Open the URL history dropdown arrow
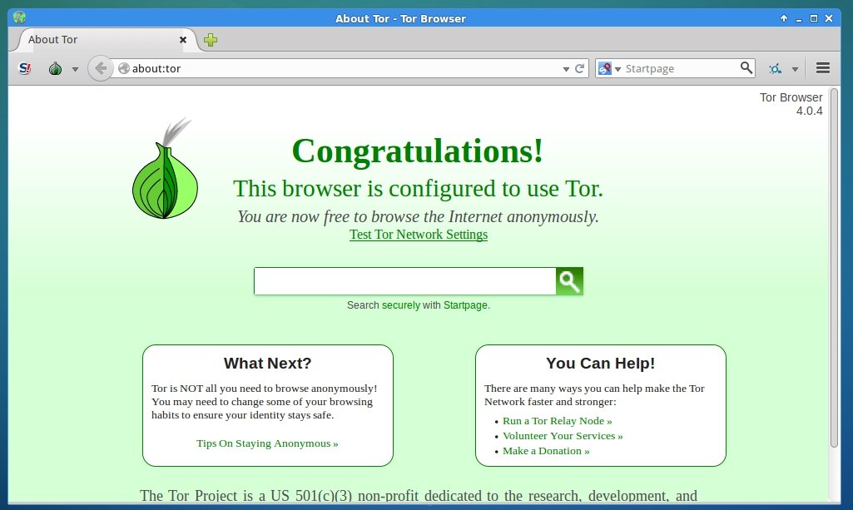 pos(566,69)
